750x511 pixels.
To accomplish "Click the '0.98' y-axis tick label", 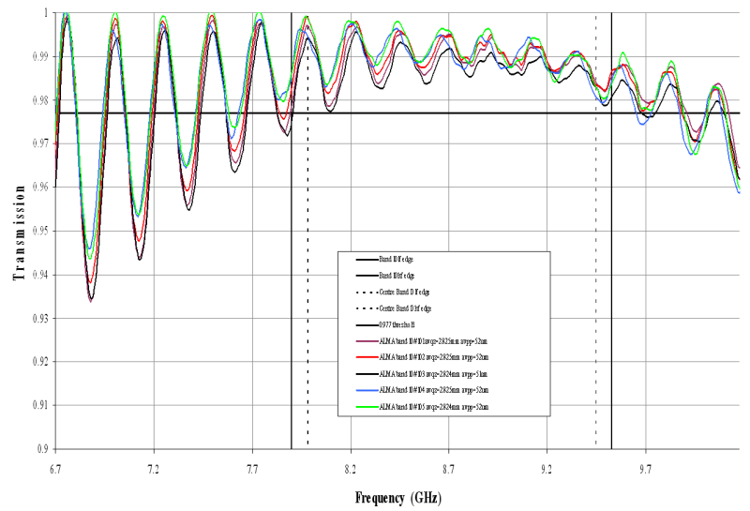I will point(40,100).
